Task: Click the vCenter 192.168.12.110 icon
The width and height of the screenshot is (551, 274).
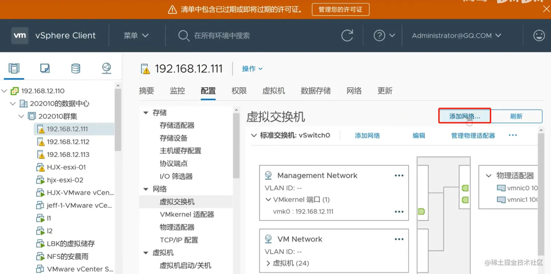Action: coord(15,91)
